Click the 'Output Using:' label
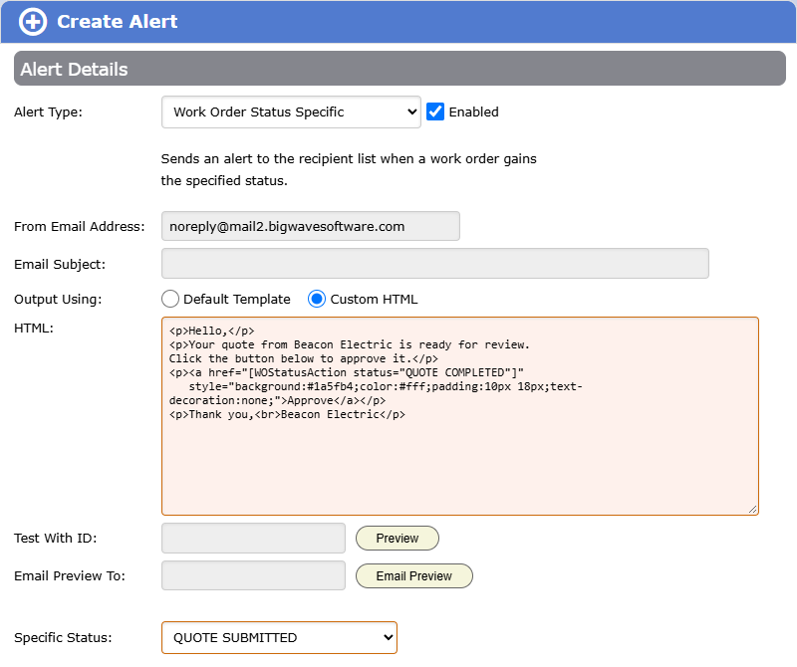 [58, 300]
